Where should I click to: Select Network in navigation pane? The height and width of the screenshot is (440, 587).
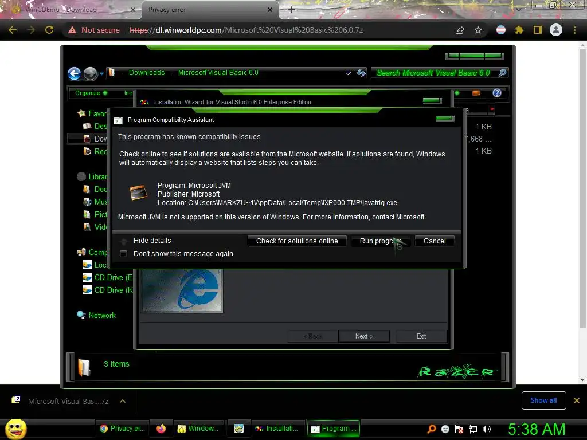[x=102, y=316]
